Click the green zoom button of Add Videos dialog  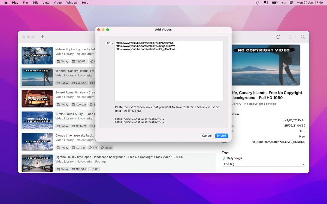click(108, 30)
